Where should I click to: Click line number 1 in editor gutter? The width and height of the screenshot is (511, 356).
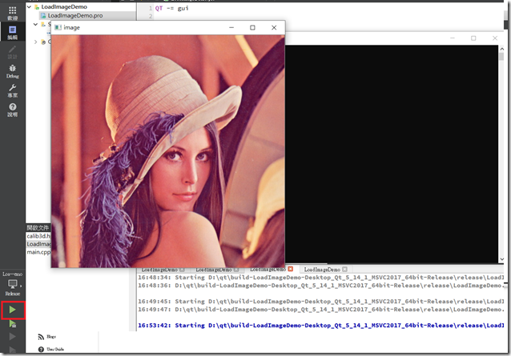click(x=151, y=8)
